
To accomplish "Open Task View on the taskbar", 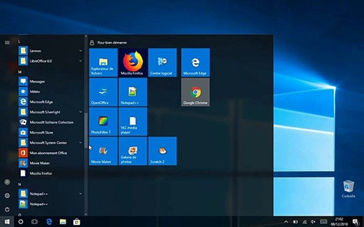I will [x=34, y=222].
